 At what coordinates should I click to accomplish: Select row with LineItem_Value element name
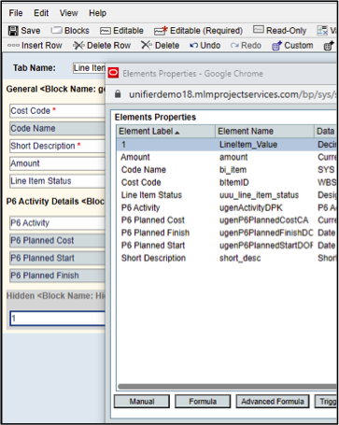(227, 145)
